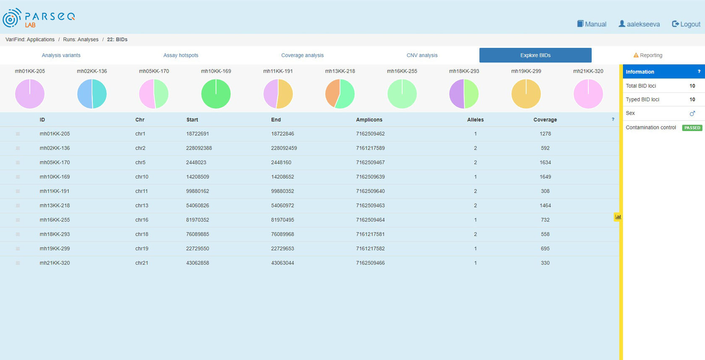Click the mh16KK-255 pie chart
Screen dimensions: 705x360
point(402,94)
